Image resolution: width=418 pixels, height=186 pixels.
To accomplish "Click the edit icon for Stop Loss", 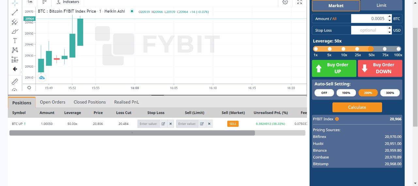I will (163, 124).
